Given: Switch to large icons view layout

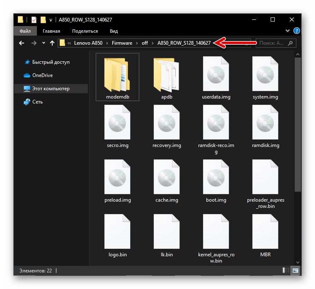Looking at the screenshot, I should coord(295,270).
